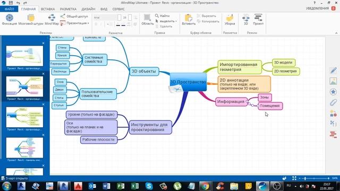Select the Рабочие плоскости node
Viewport: 340px width, 191px height.
click(x=99, y=140)
